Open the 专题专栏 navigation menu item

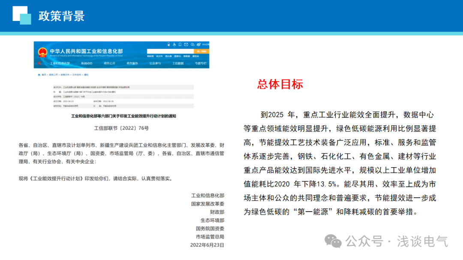pyautogui.click(x=201, y=63)
